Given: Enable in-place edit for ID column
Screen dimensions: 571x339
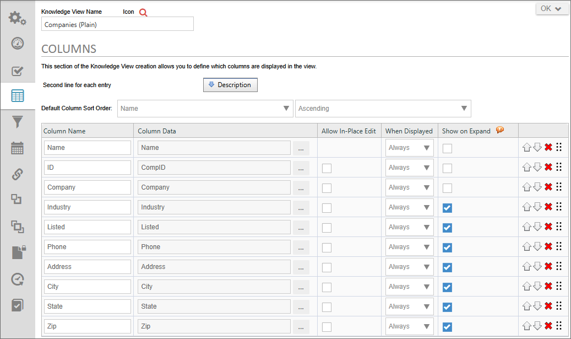Looking at the screenshot, I should tap(327, 168).
